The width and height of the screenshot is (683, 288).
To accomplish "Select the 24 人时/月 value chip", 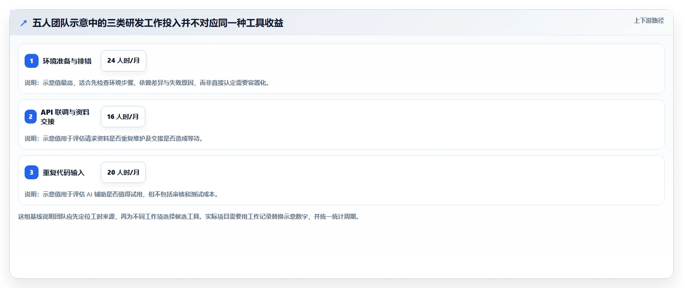I will [x=124, y=61].
